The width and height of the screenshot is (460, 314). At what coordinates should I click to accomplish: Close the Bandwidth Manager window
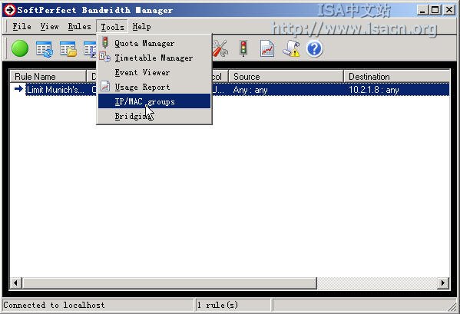[448, 10]
